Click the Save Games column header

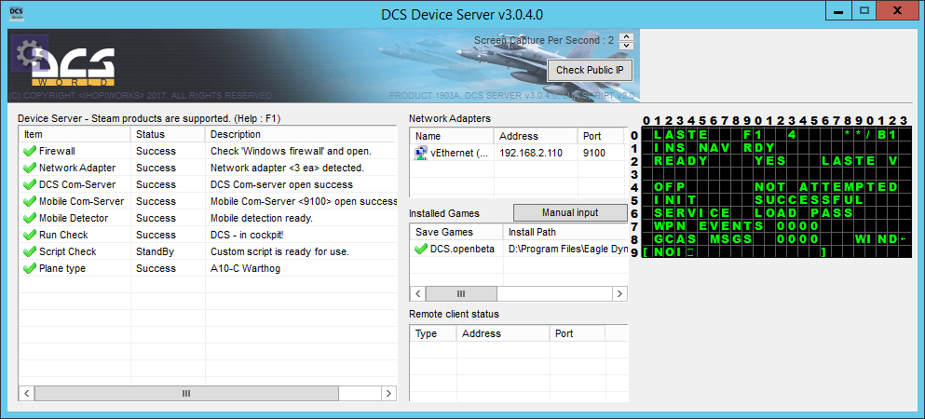tap(456, 232)
